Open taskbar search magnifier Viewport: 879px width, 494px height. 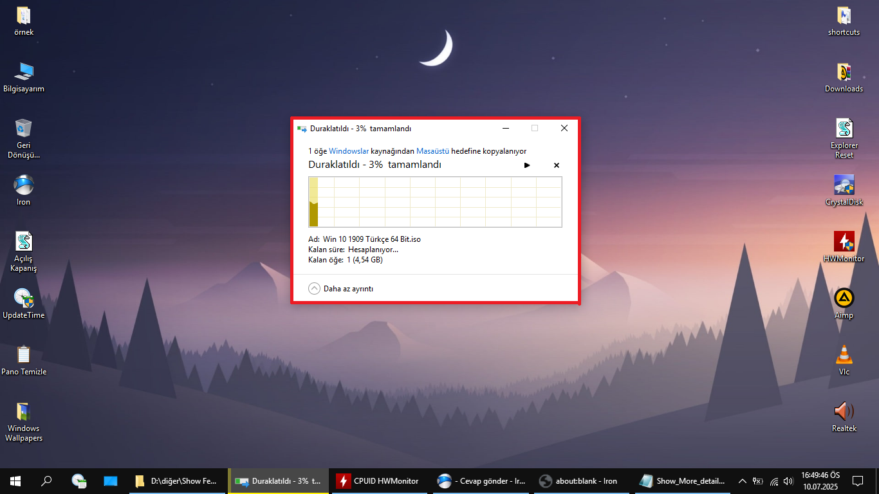click(46, 480)
